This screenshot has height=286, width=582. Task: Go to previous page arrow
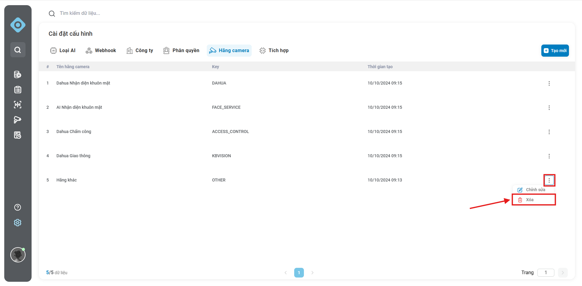(x=285, y=273)
